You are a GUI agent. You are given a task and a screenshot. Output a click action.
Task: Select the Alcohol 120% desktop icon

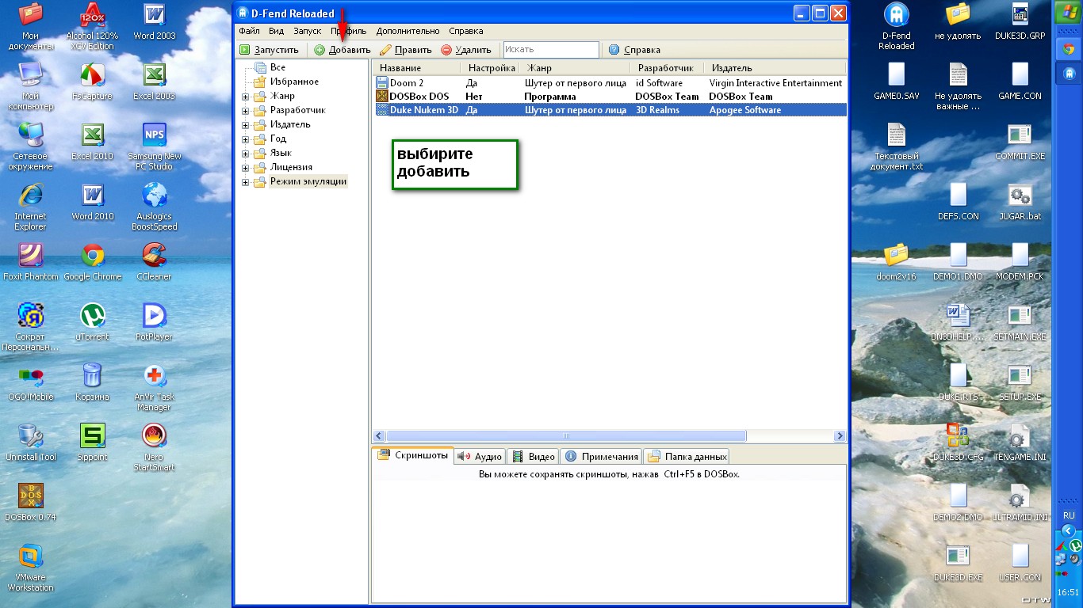click(92, 27)
